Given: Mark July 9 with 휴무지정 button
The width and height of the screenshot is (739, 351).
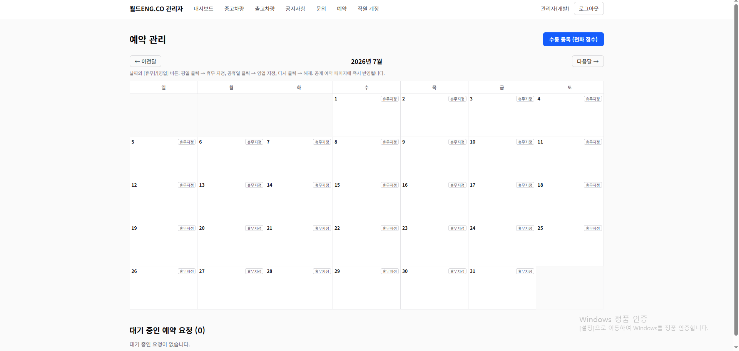Looking at the screenshot, I should point(457,142).
